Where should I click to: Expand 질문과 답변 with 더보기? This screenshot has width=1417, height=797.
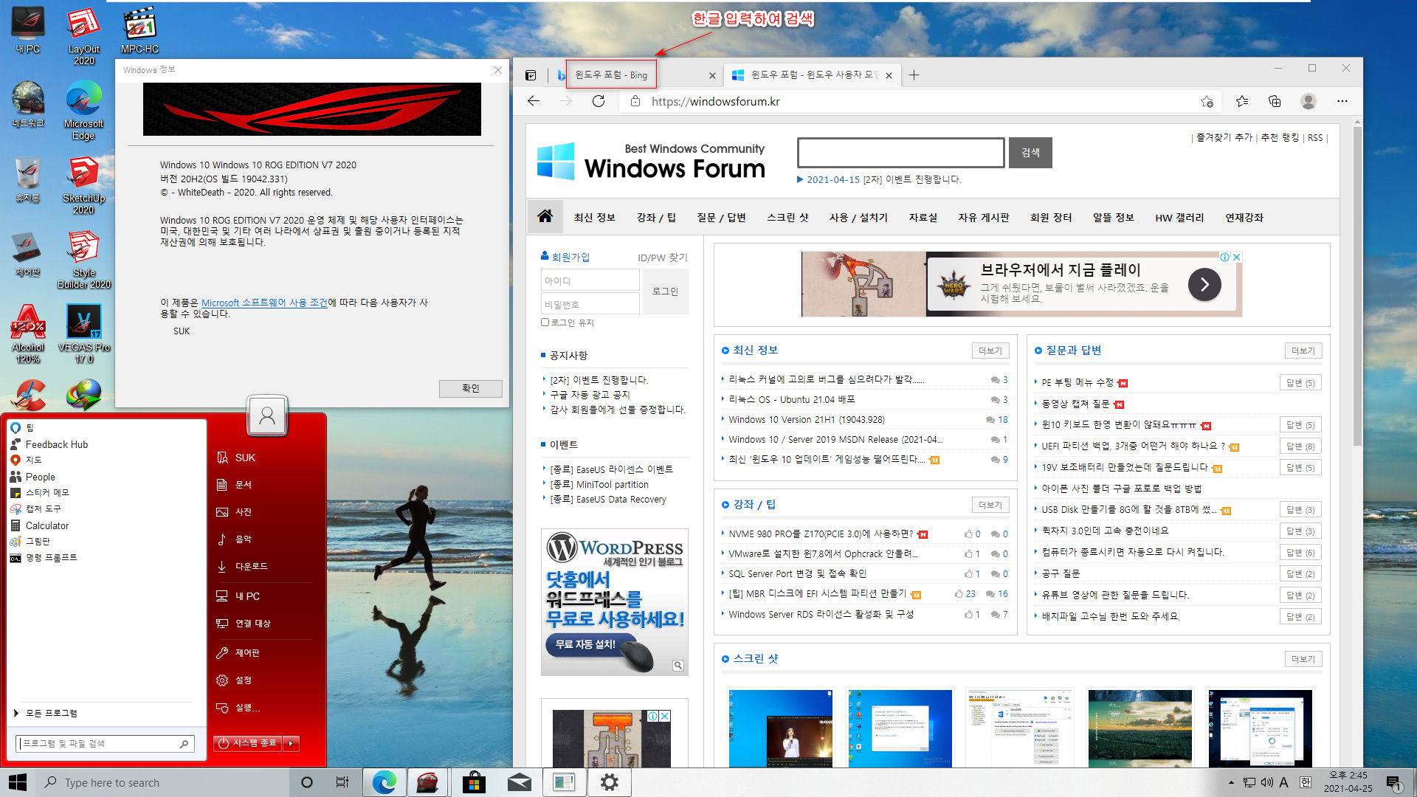pyautogui.click(x=1303, y=351)
